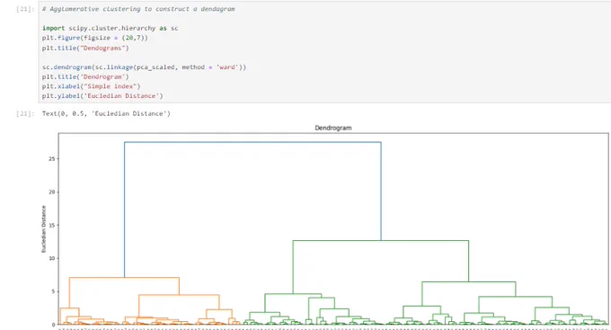The width and height of the screenshot is (611, 330).
Task: Select the output prompt [21] beside Text
Action: click(25, 113)
